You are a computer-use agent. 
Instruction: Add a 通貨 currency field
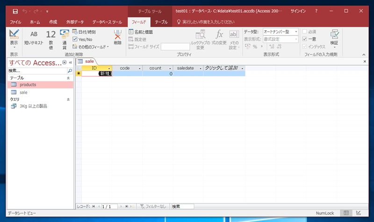coord(65,39)
